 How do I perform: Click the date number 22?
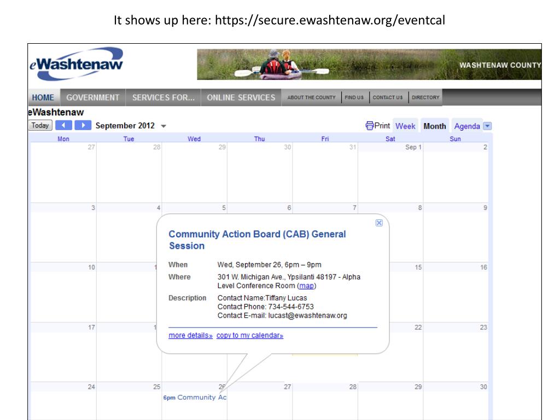(x=418, y=327)
